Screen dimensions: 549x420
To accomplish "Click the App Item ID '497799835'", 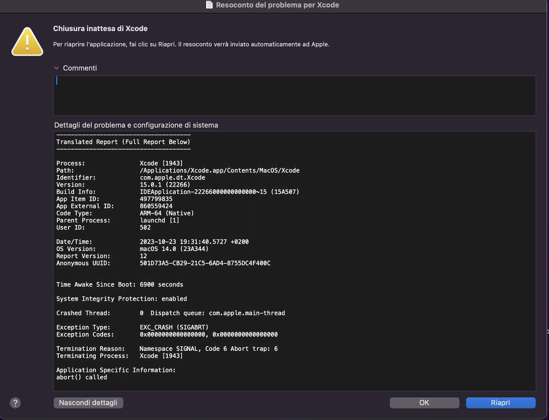I will [156, 199].
